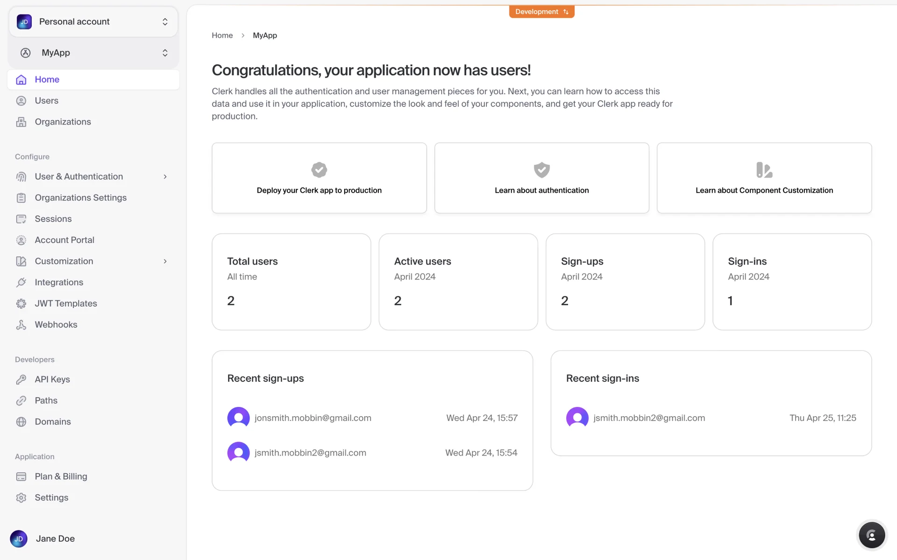Screen dimensions: 897x560
Task: Switch environment via Development badge
Action: click(x=541, y=12)
